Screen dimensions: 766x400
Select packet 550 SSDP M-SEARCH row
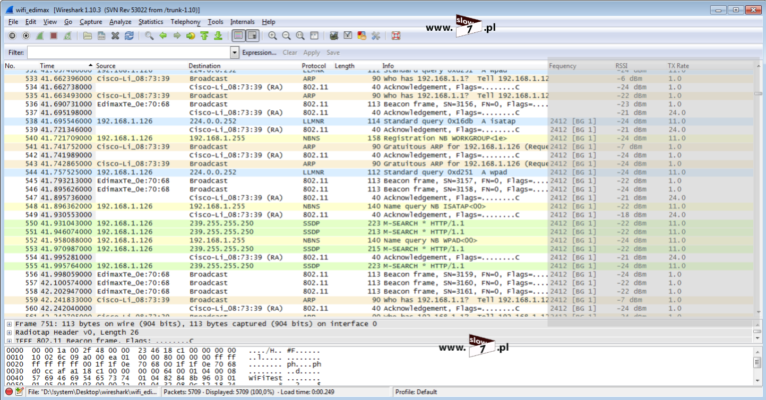click(378, 223)
